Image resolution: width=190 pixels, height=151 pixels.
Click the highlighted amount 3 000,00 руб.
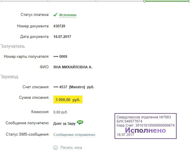68,100
